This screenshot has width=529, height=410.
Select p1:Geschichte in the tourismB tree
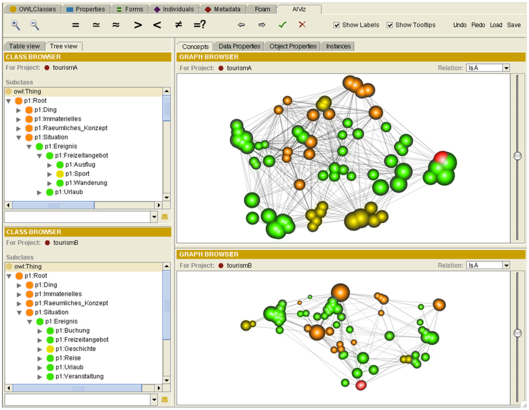tap(75, 349)
